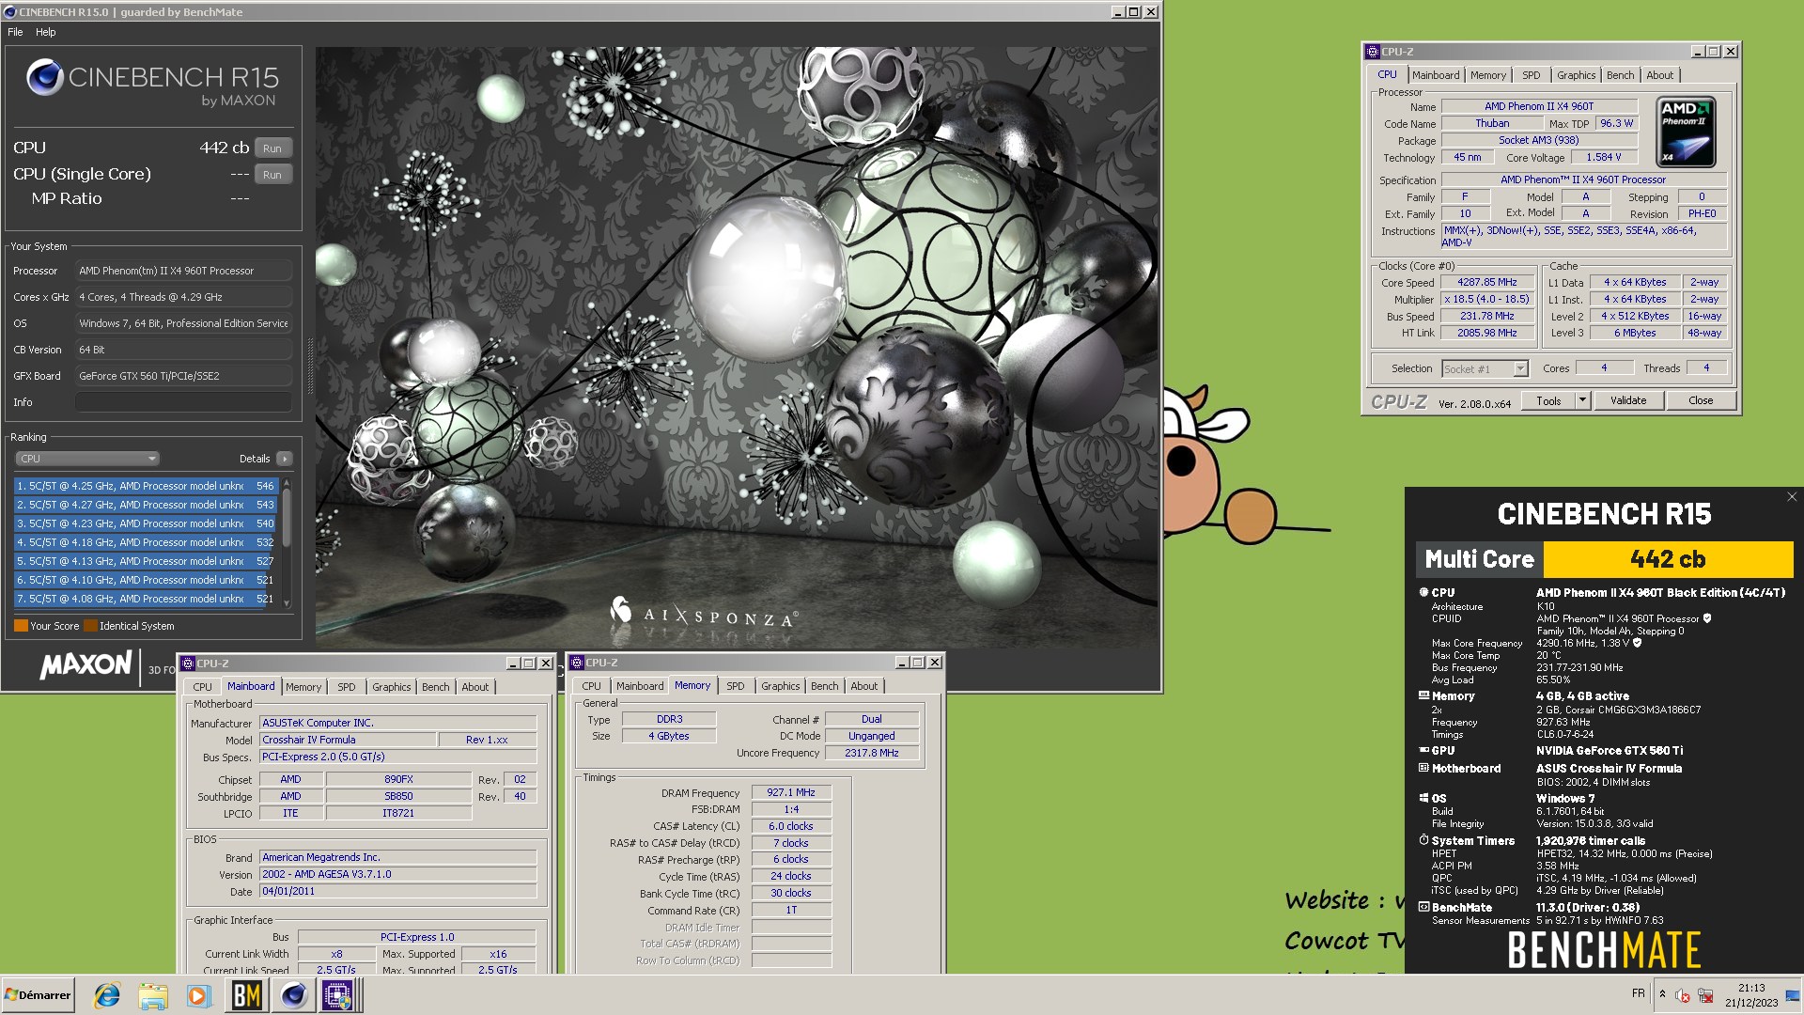Click the Démarrer start button
The image size is (1804, 1015).
coord(38,995)
